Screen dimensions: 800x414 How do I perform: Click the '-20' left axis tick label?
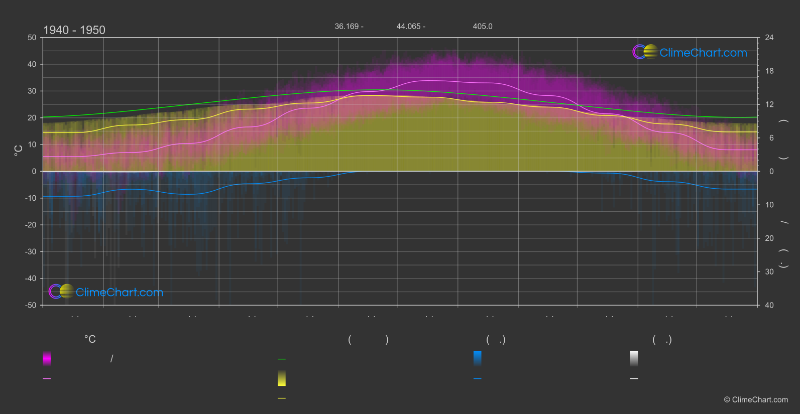31,225
